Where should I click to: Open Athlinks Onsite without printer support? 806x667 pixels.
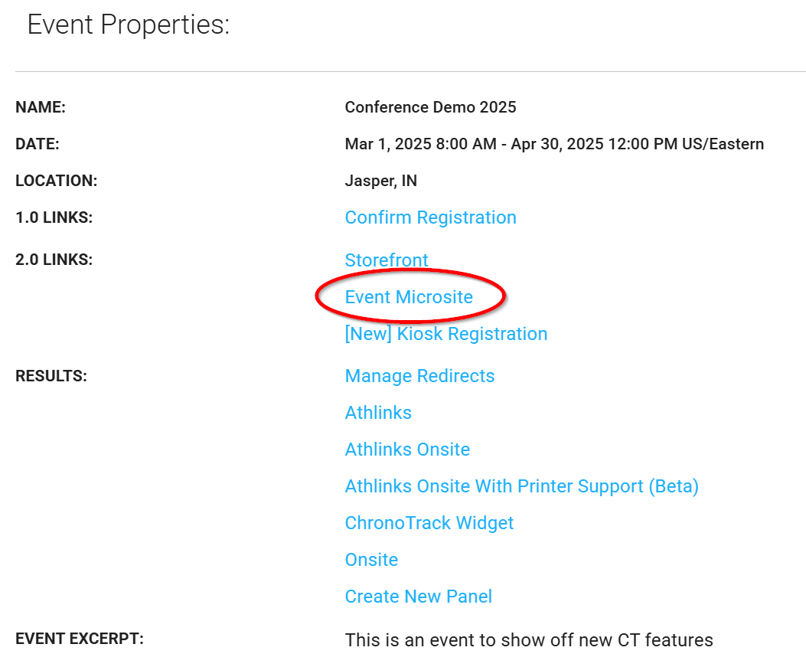pyautogui.click(x=407, y=450)
